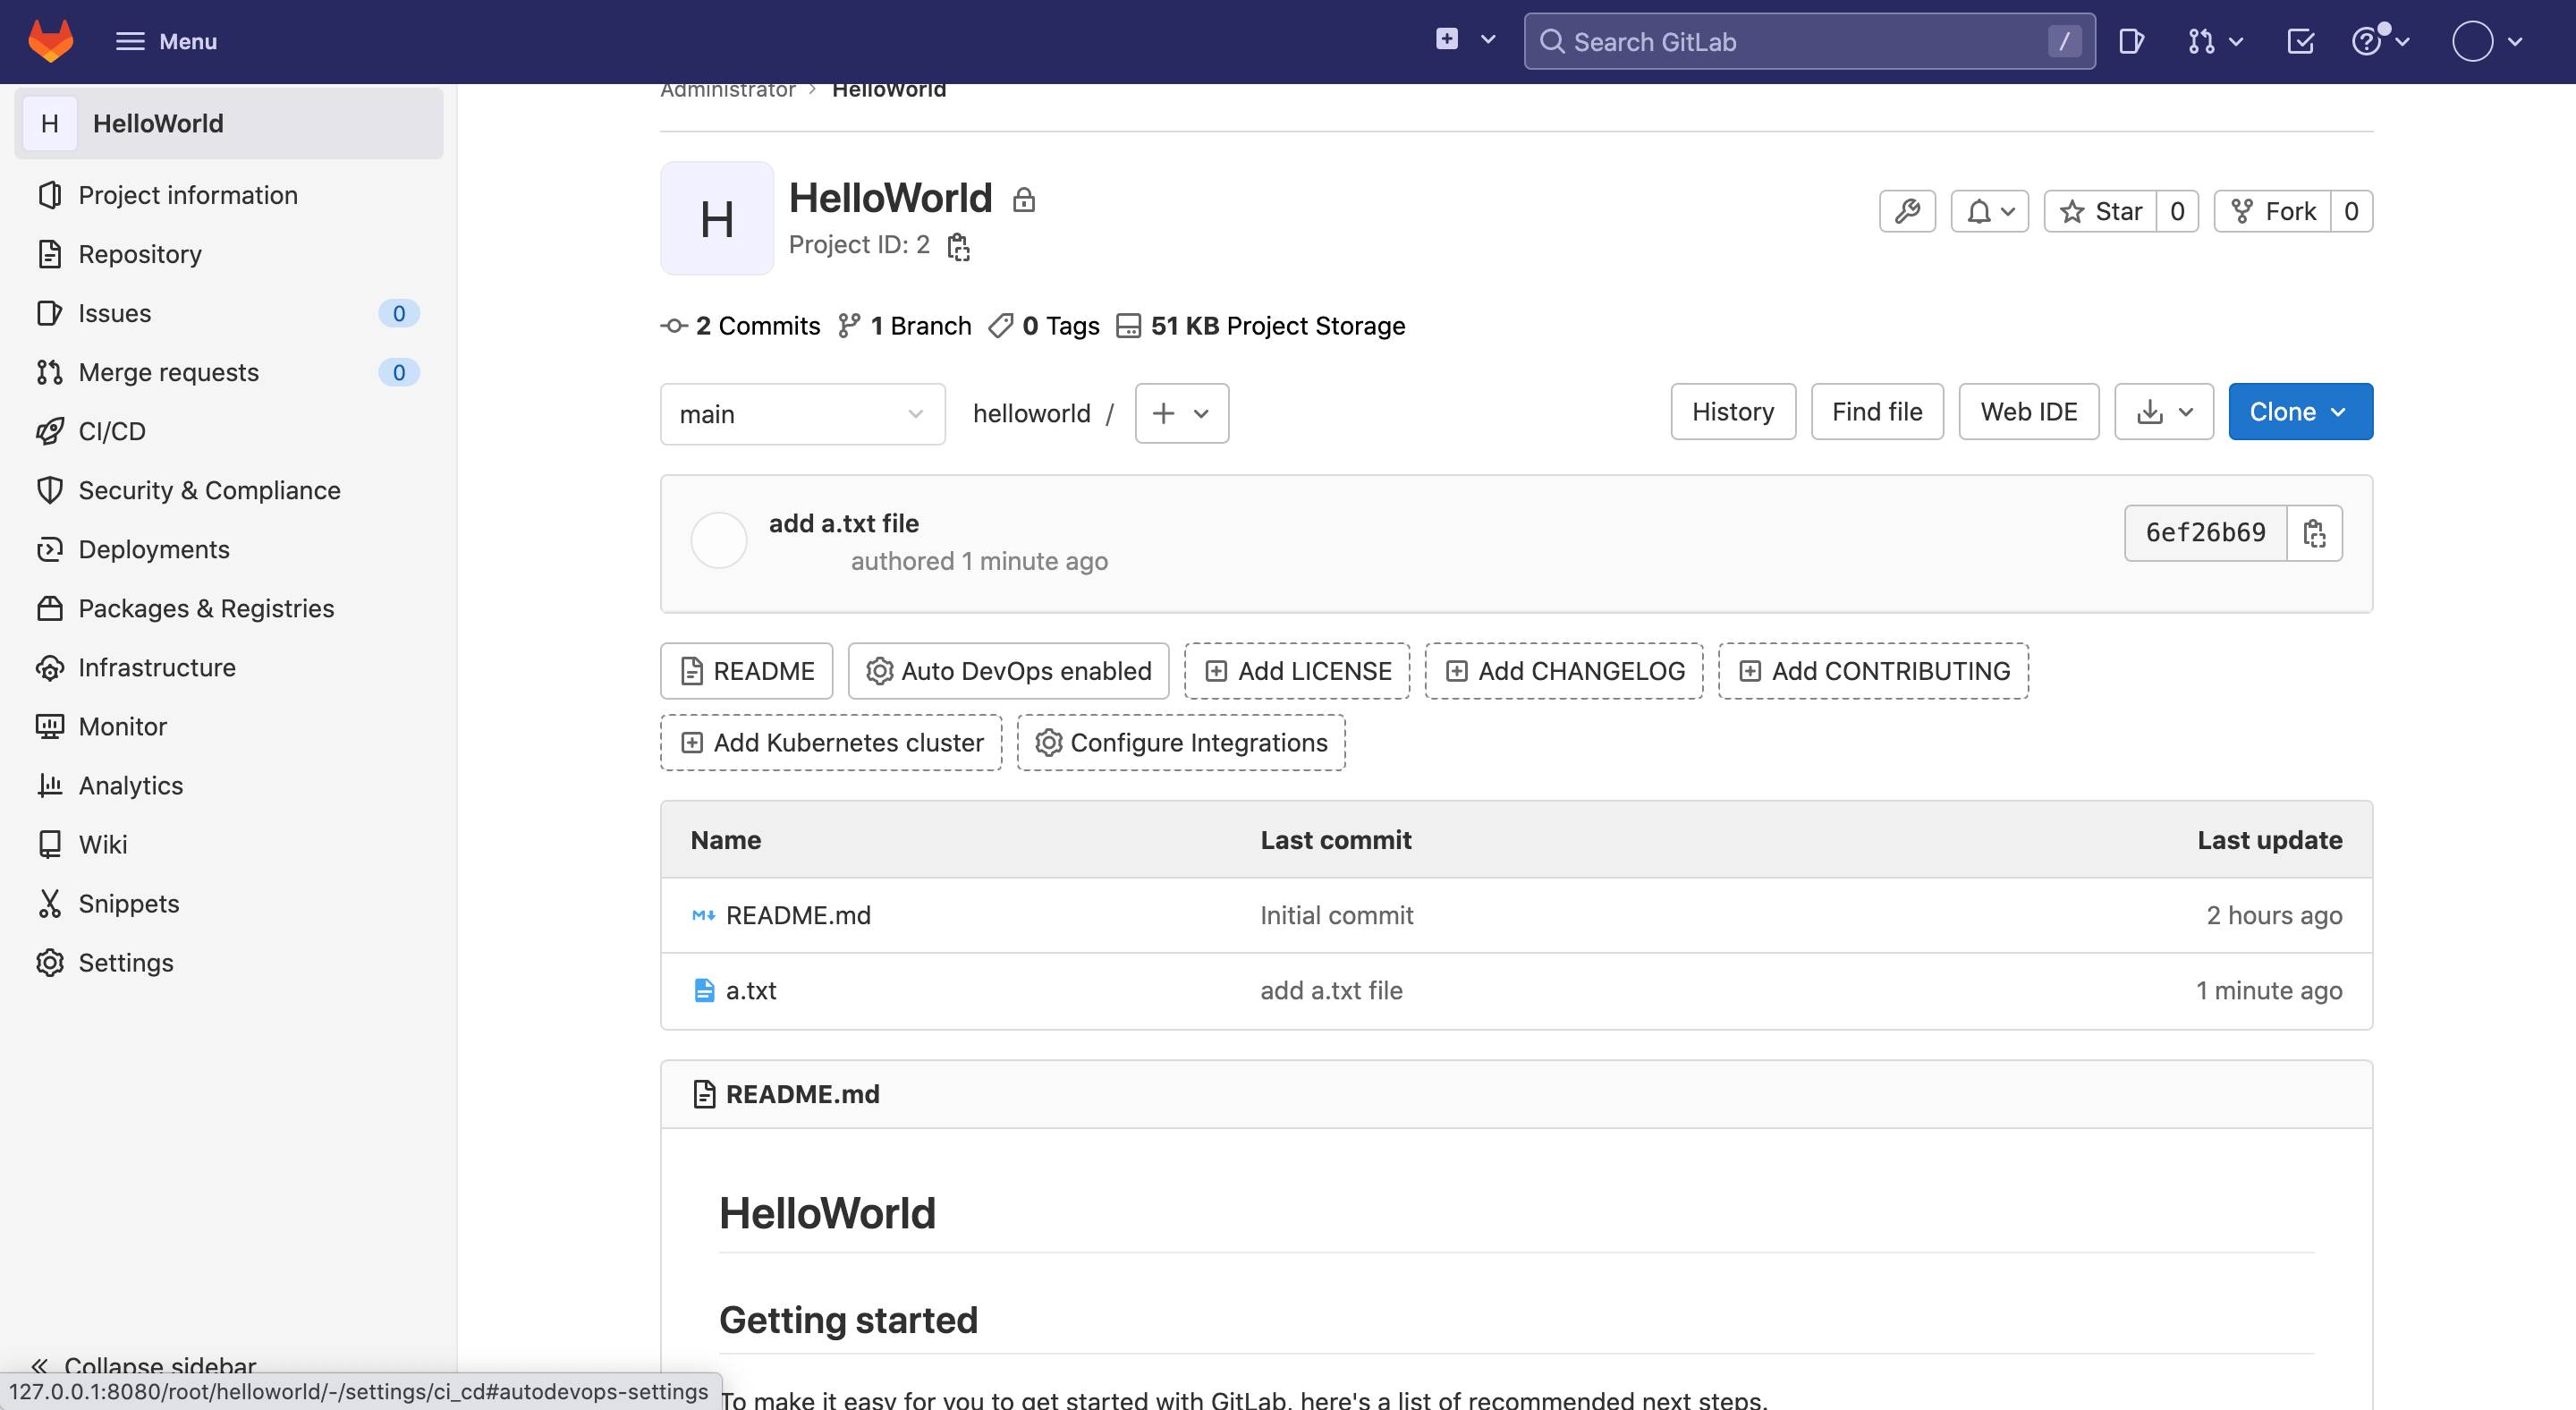This screenshot has height=1410, width=2576.
Task: Open the Help menu icon
Action: [2380, 41]
